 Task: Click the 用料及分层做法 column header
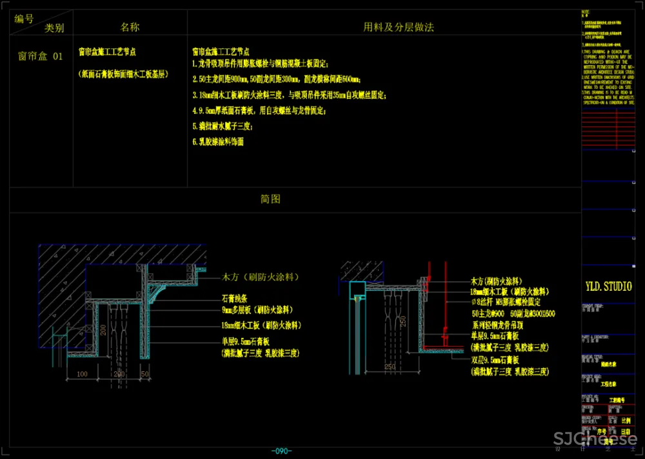click(x=398, y=27)
